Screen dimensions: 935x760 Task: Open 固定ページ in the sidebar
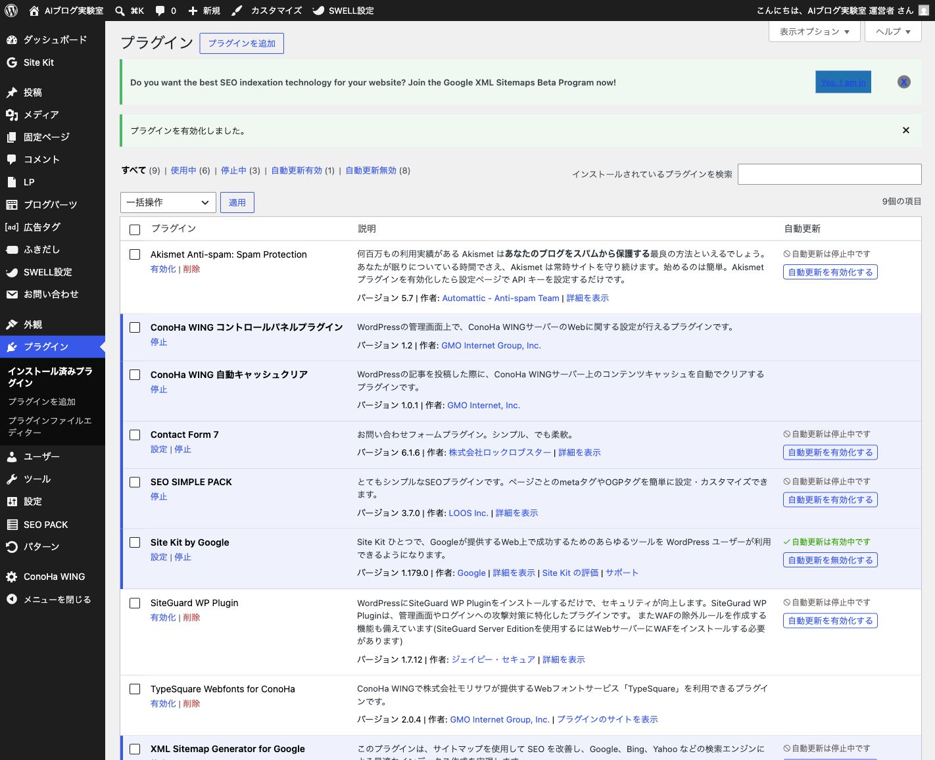point(53,137)
